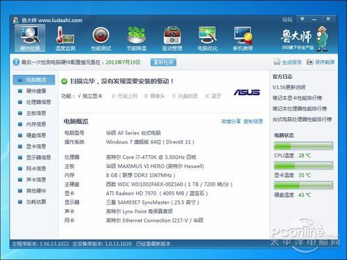Click the green scan complete checkmark icon
Screen dimensions: 347x260
tap(64, 81)
